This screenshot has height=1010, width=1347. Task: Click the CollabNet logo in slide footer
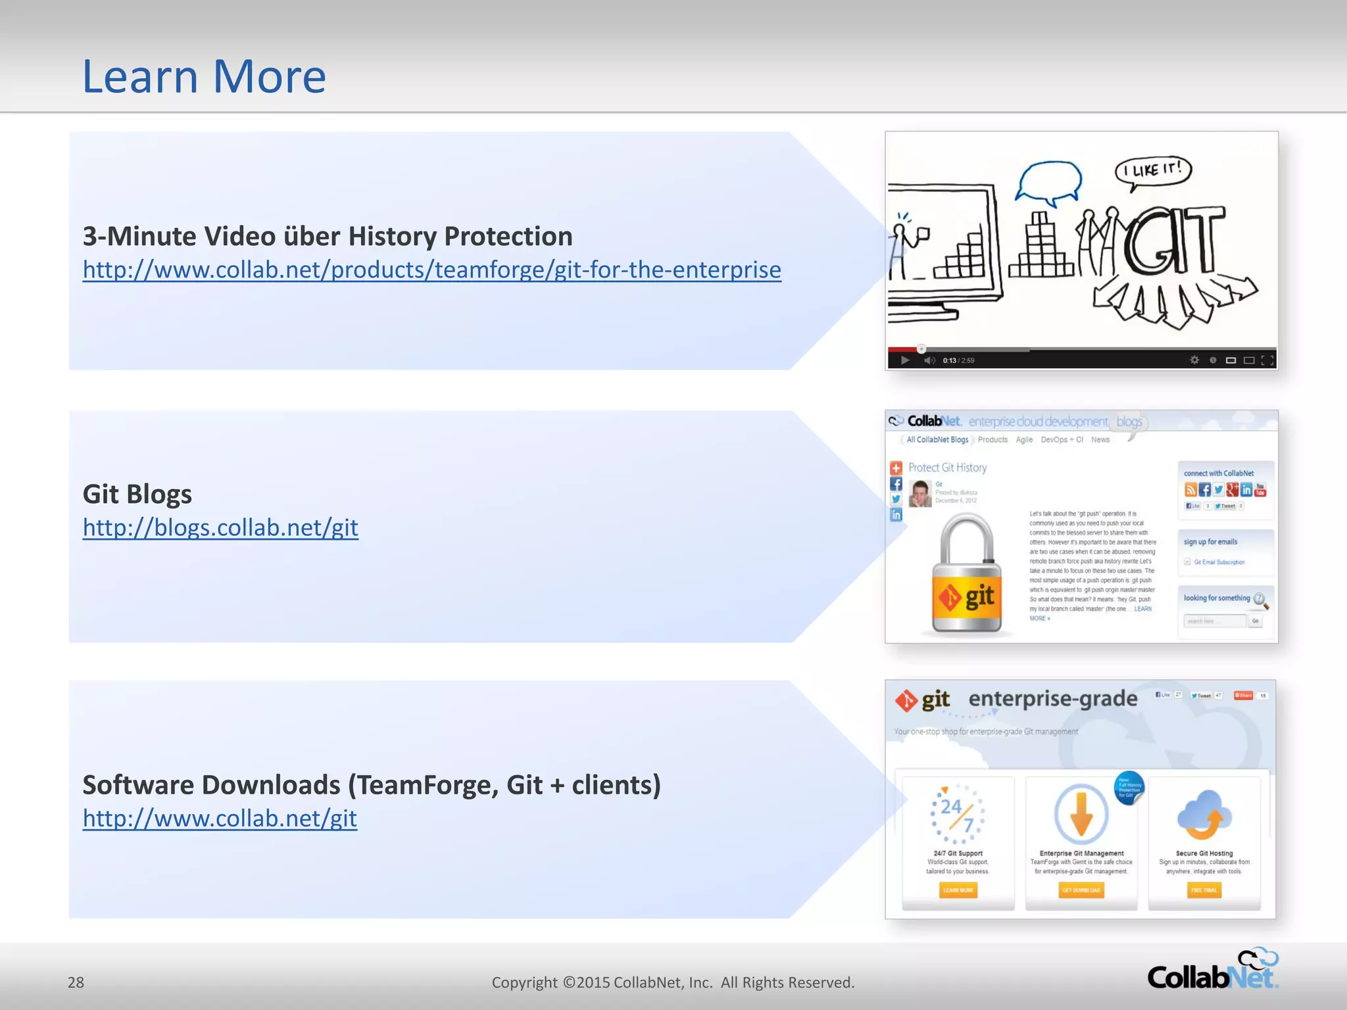(x=1213, y=969)
